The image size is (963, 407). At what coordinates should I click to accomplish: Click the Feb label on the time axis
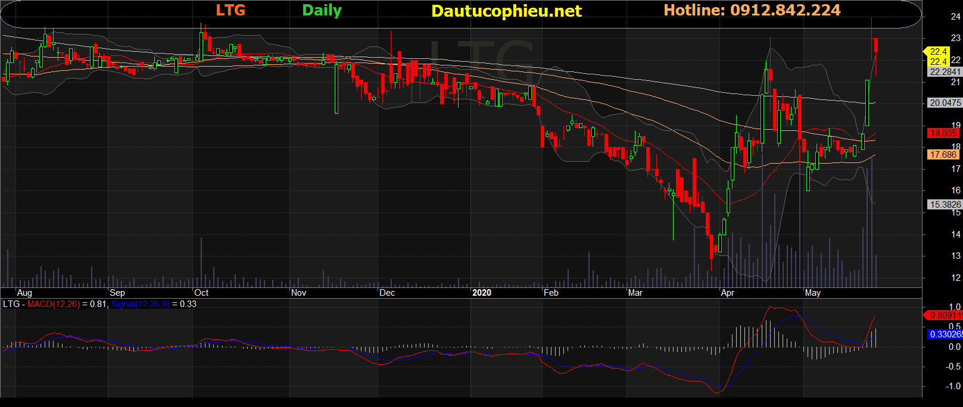pyautogui.click(x=551, y=293)
